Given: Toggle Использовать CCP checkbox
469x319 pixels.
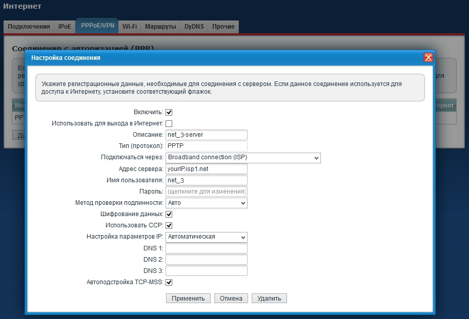Looking at the screenshot, I should pos(169,225).
